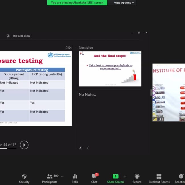Click the ILBS participant video tile
The image size is (185, 185).
(168, 92)
